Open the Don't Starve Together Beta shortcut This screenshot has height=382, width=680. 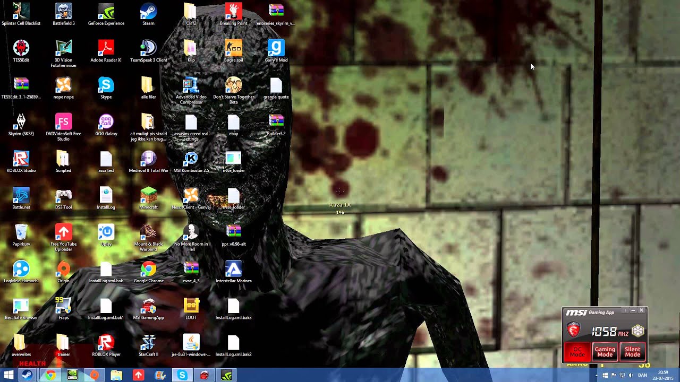(x=233, y=90)
